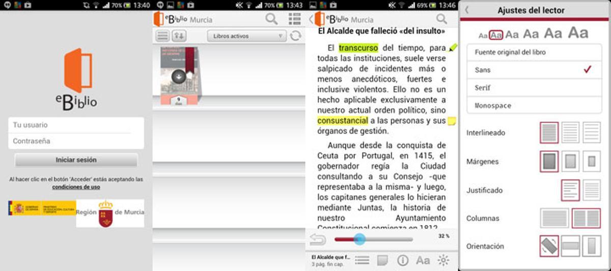The height and width of the screenshot is (271, 611).
Task: Refresh the library with the sync icon
Action: 295,36
